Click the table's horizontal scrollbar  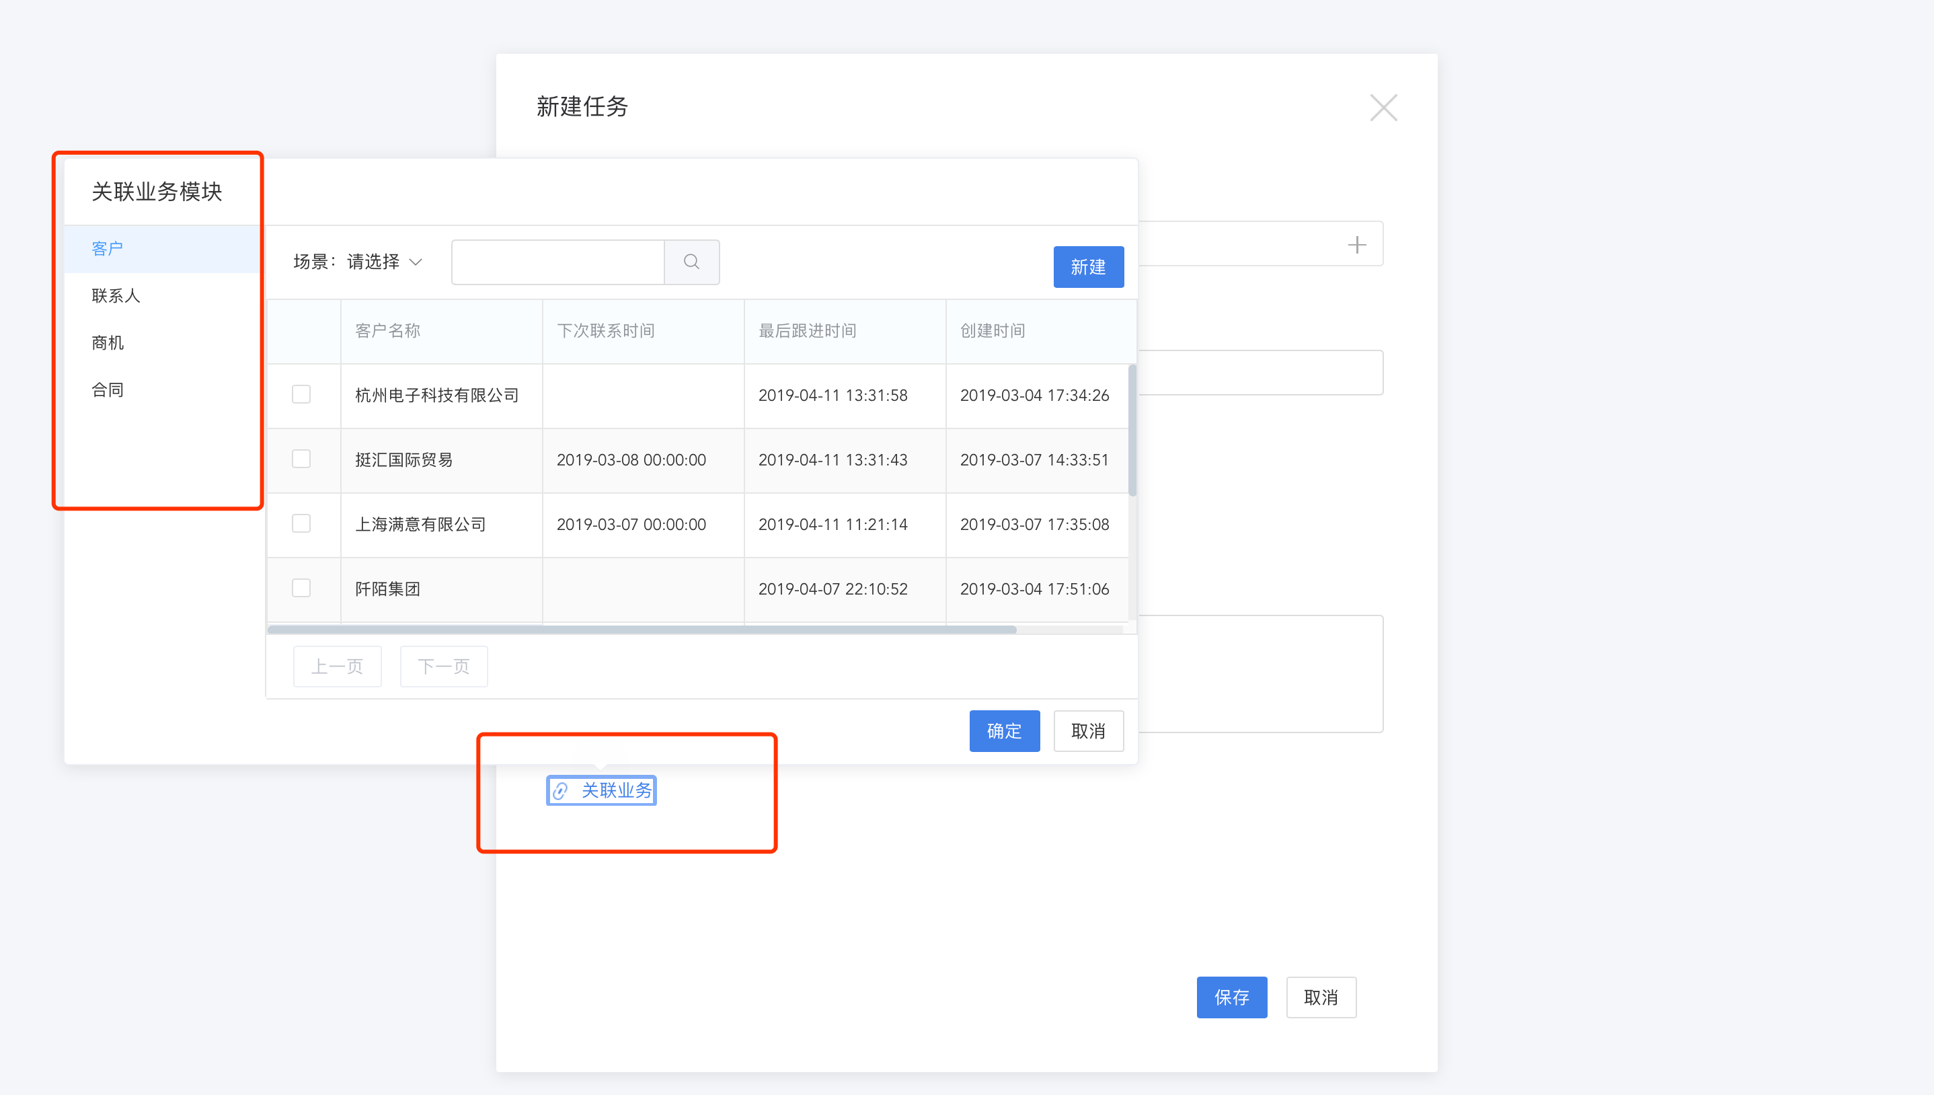642,630
